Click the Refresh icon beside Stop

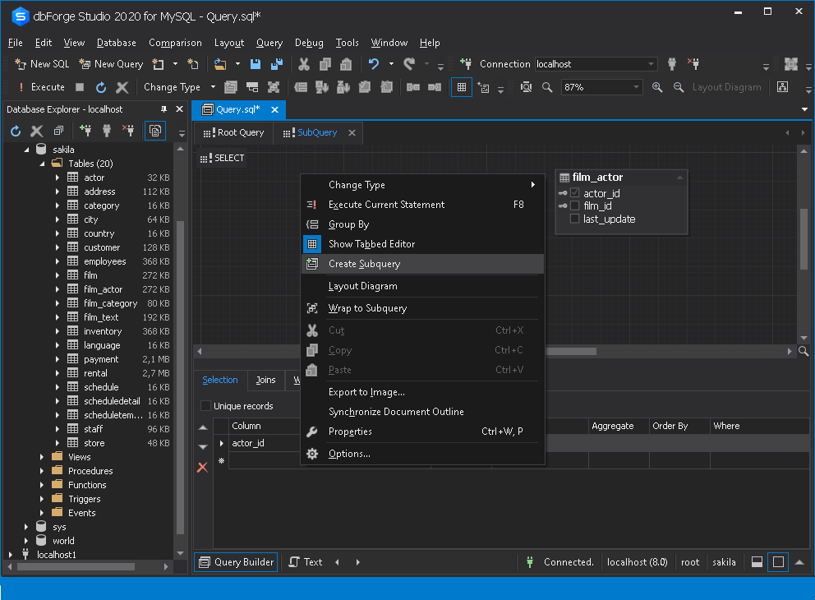[101, 87]
